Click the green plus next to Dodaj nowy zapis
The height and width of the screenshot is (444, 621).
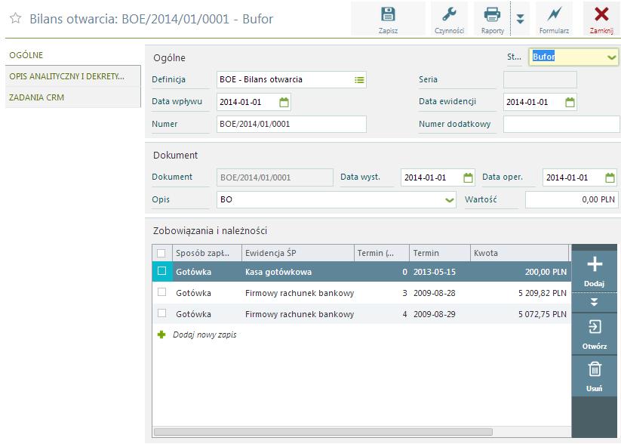point(161,335)
